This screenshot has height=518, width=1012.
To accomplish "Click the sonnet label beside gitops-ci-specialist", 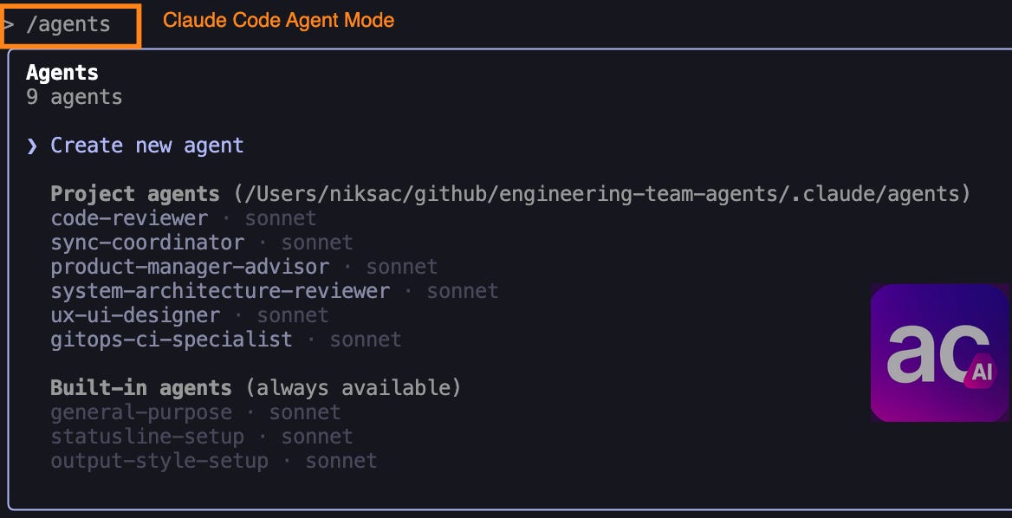I will tap(365, 340).
